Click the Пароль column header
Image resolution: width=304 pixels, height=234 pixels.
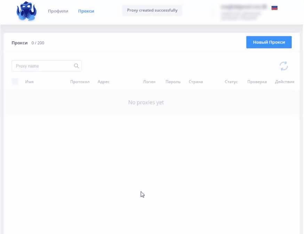pos(173,82)
